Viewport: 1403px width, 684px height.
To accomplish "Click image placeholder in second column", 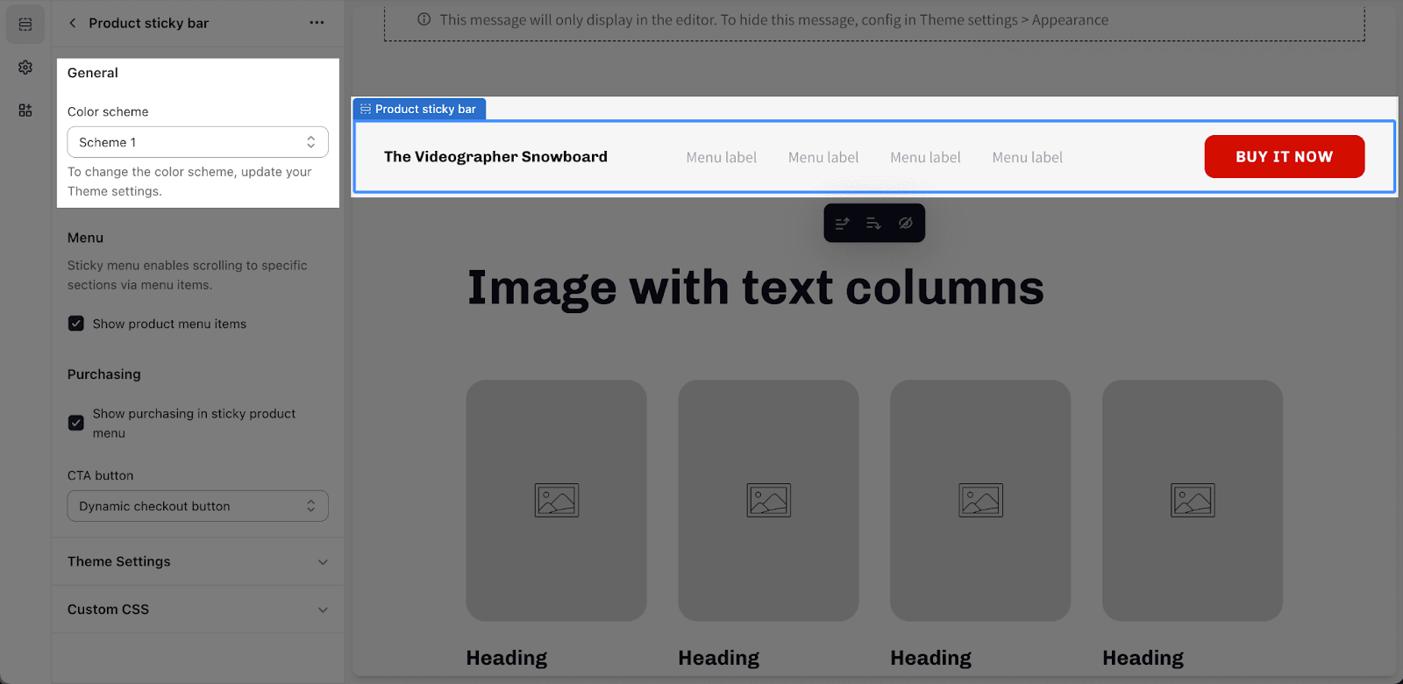I will coord(769,500).
